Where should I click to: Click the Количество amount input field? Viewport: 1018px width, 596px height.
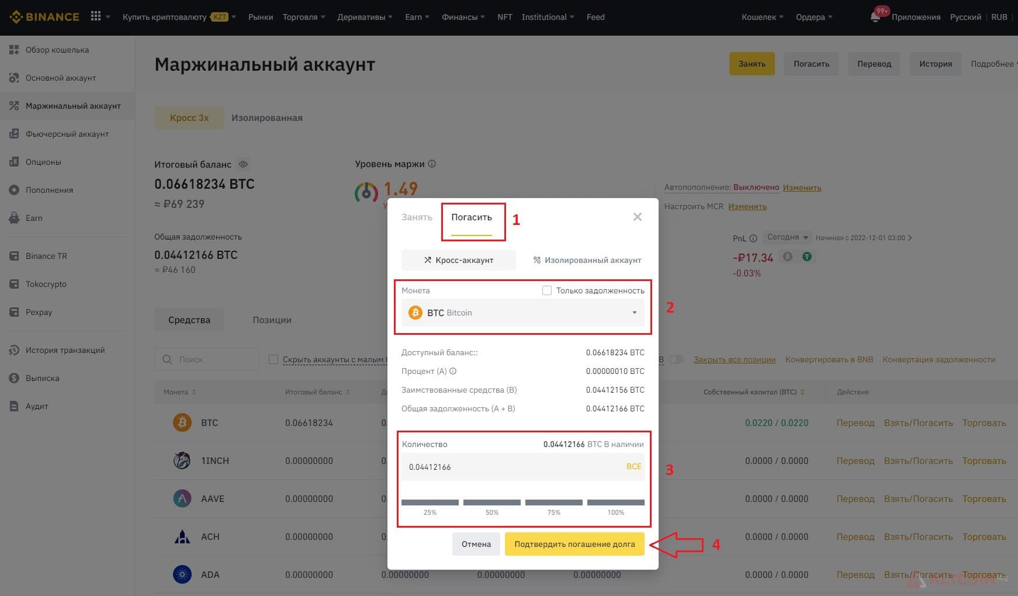pos(523,467)
